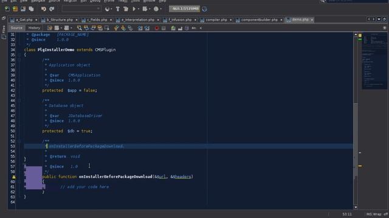
Task: Switch to the compiler.php tab
Action: 216,20
